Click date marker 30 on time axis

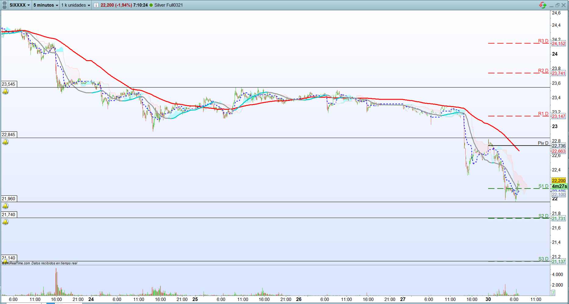(488, 299)
